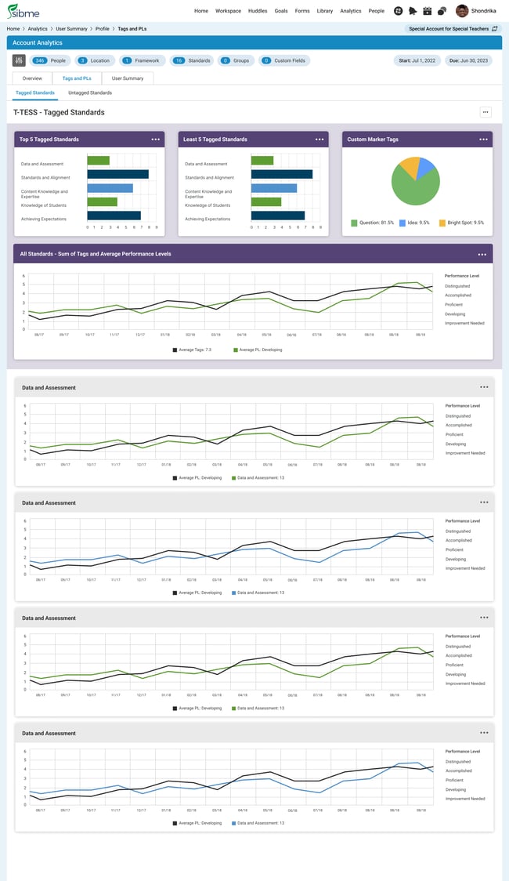Toggle Bright Spot 9.5% legend swatch
The image size is (509, 881).
pos(442,223)
